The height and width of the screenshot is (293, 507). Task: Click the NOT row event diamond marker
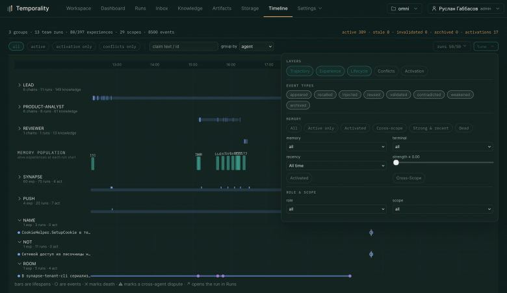point(371,254)
